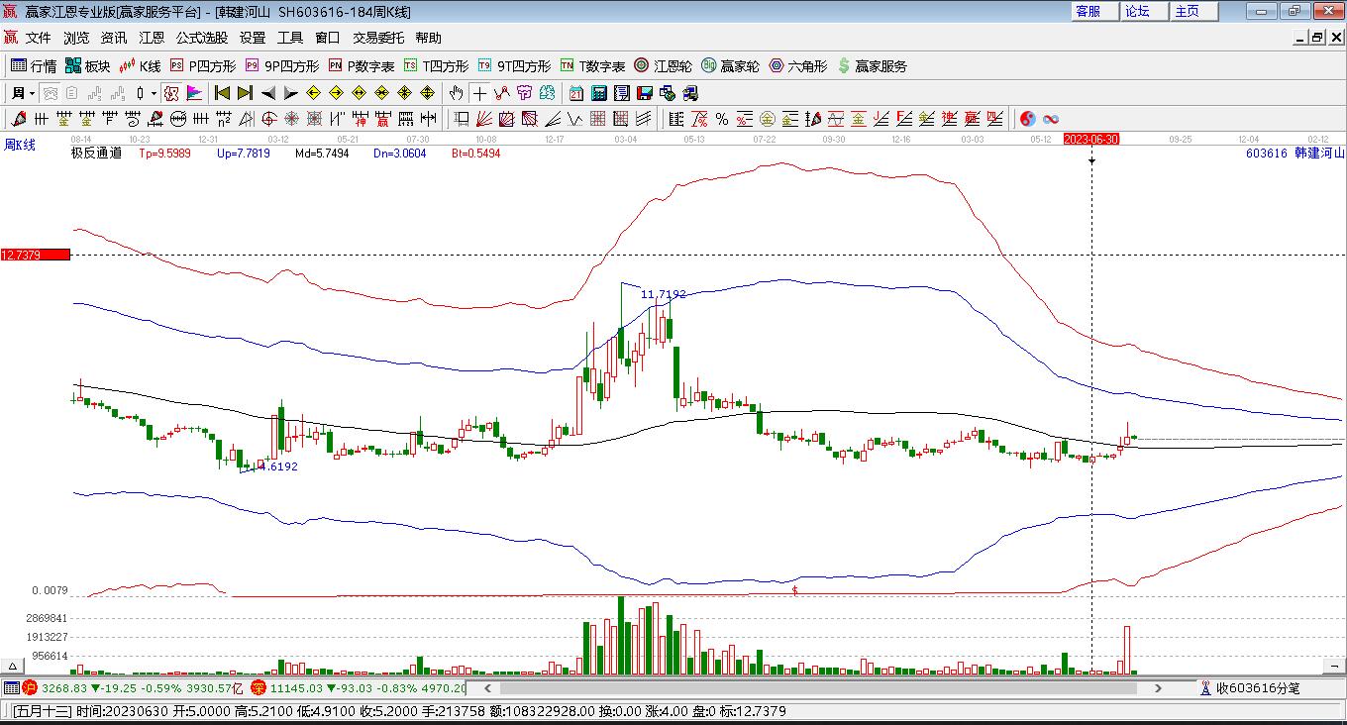Click the 客服 customer service button

point(1094,11)
